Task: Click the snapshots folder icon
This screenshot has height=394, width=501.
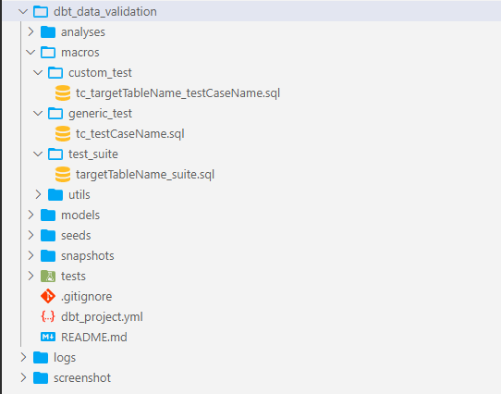Action: click(48, 256)
